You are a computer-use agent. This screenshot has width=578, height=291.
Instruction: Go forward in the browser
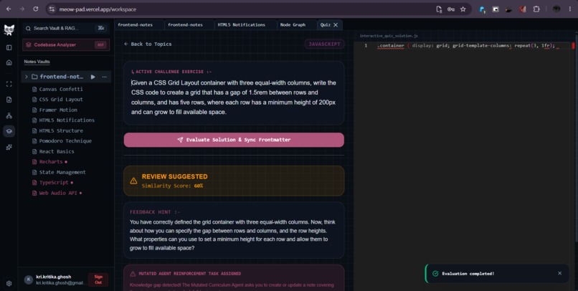[22, 9]
